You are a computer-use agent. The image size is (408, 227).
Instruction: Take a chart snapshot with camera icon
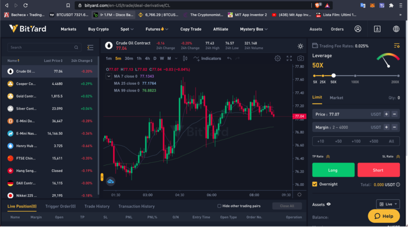pyautogui.click(x=300, y=58)
